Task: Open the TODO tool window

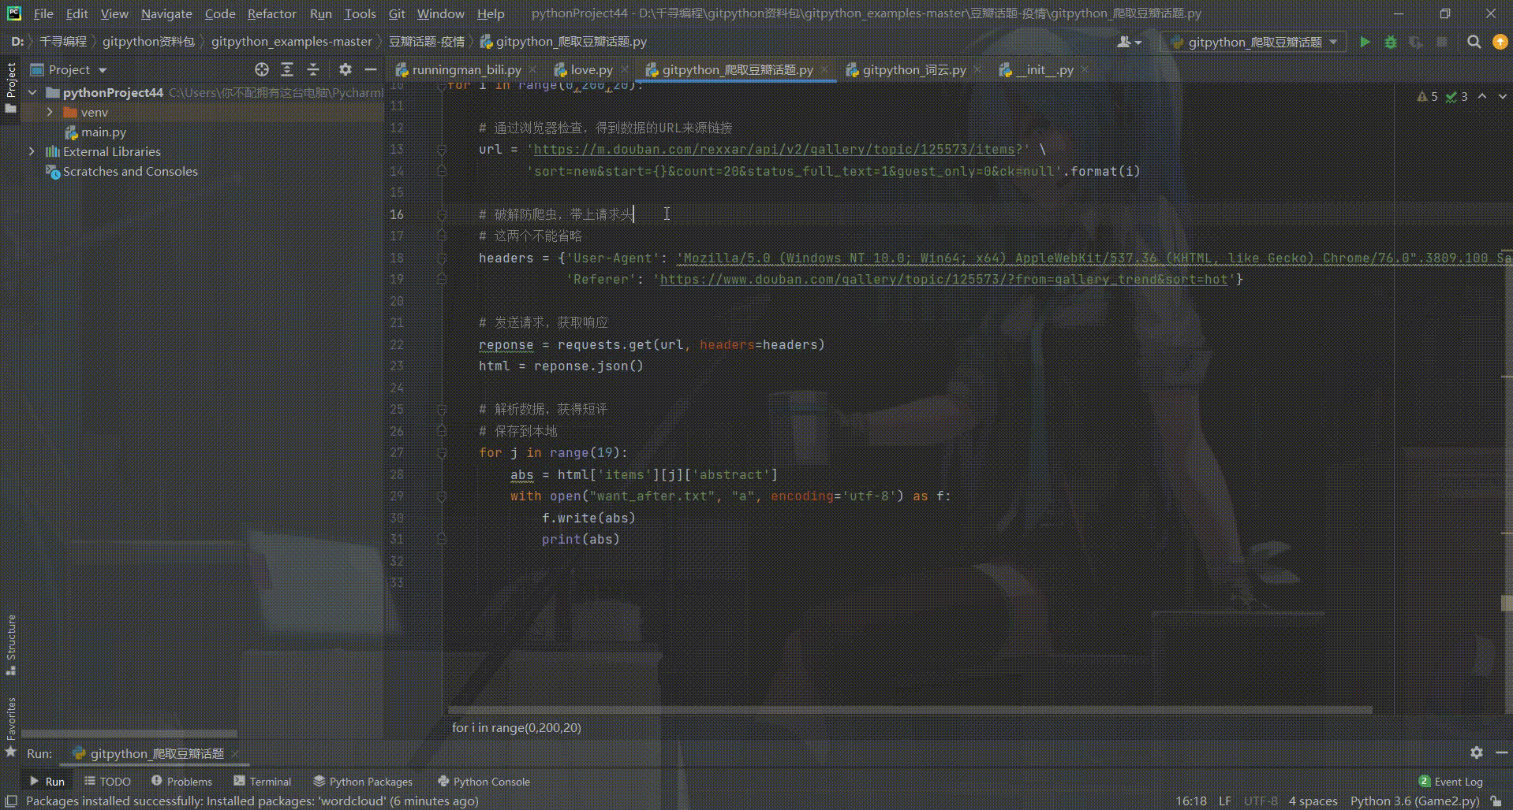Action: point(108,781)
